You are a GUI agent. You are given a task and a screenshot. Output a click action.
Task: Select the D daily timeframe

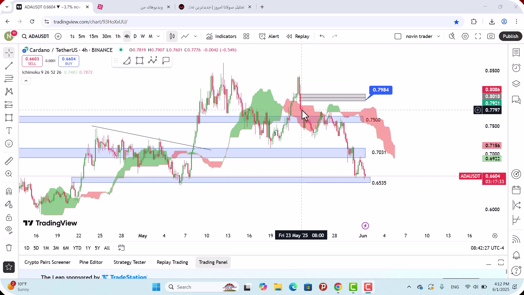click(x=135, y=36)
